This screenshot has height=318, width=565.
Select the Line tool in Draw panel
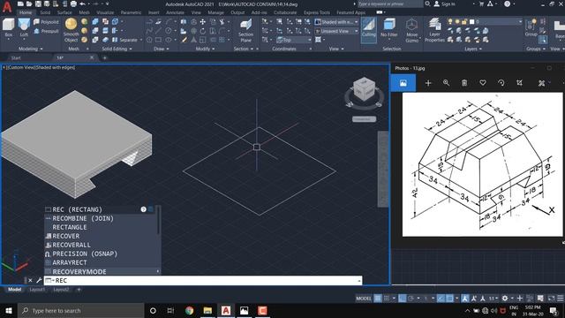coord(158,31)
